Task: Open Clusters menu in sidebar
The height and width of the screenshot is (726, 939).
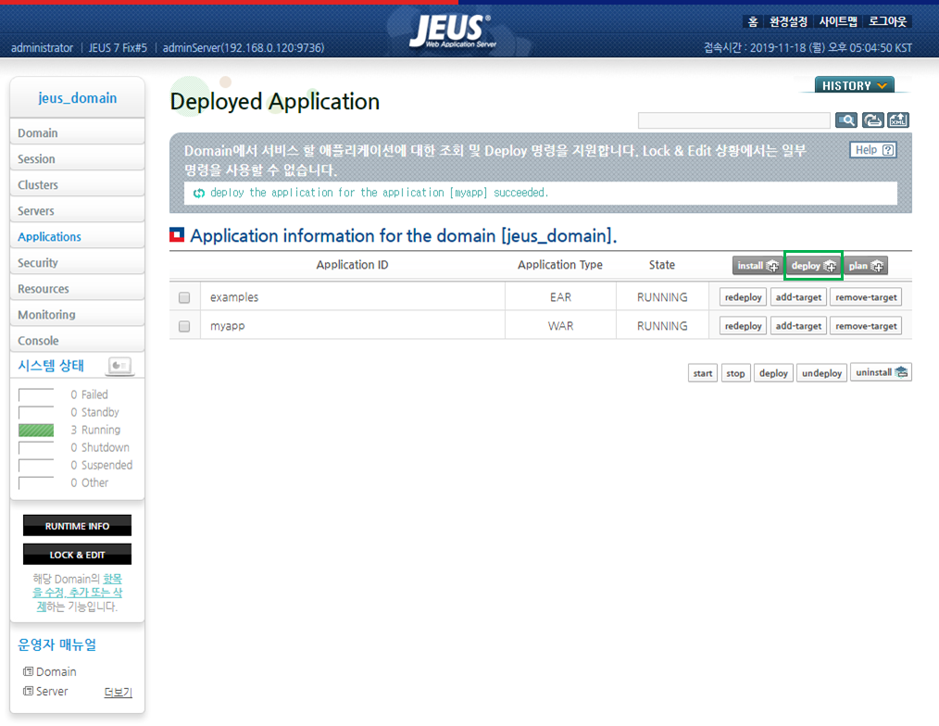Action: 77,184
